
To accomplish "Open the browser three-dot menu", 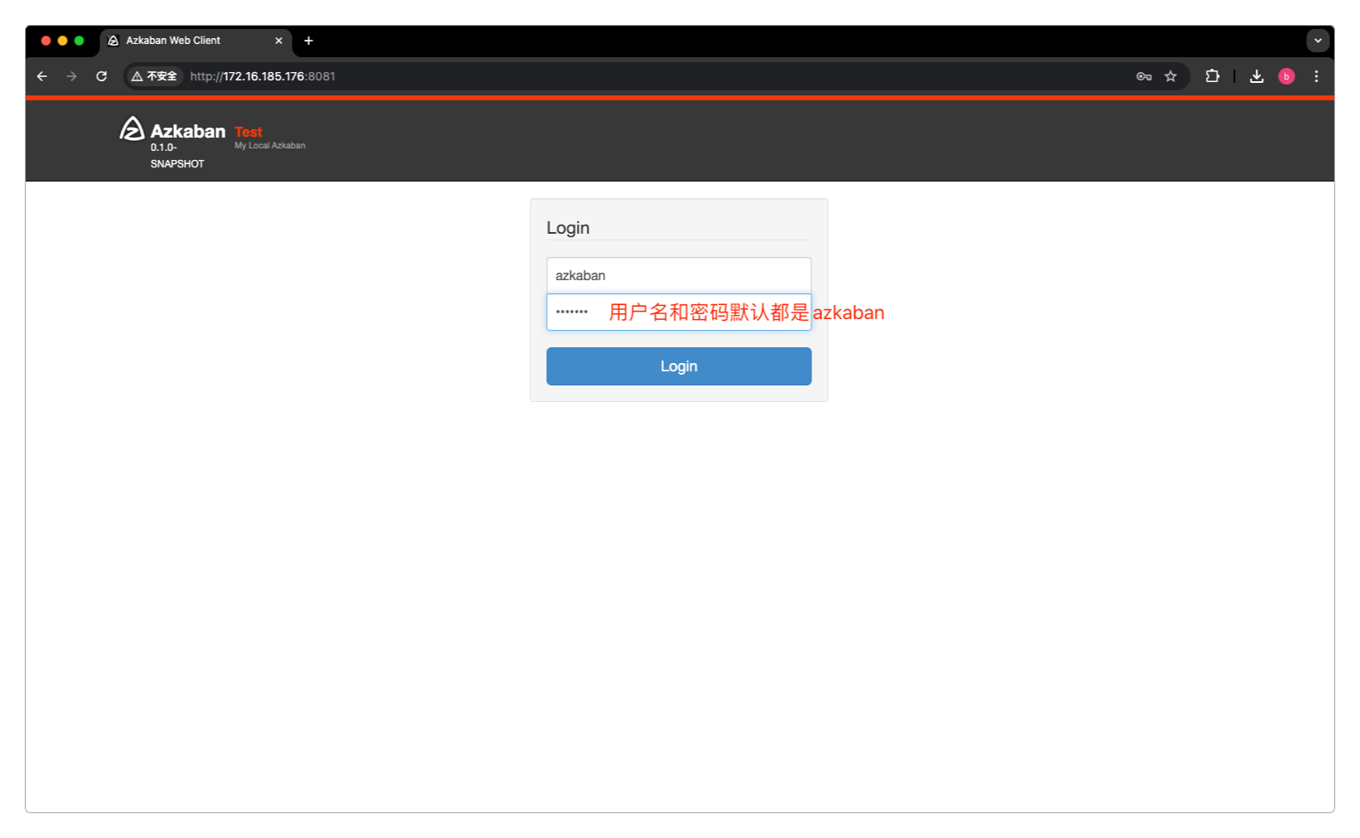I will point(1316,76).
